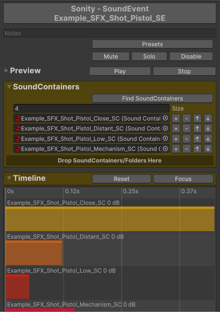
Task: Move Pistol_Close_SC down with arrow
Action: 208,119
